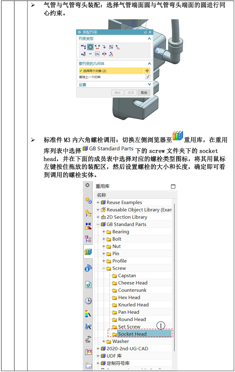Image resolution: width=235 pixels, height=372 pixels.
Task: Open the History clock sidebar icon
Action: point(88,301)
